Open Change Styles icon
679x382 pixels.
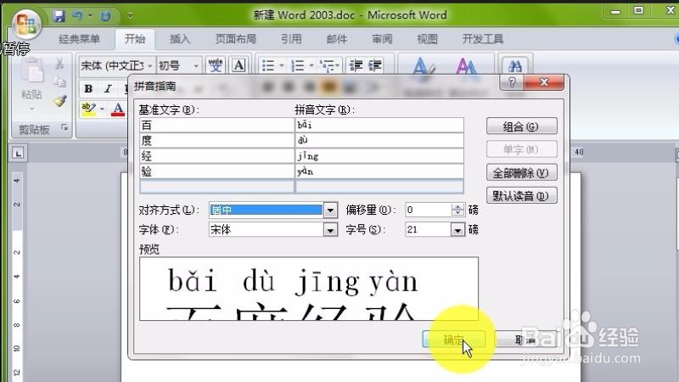pos(466,69)
